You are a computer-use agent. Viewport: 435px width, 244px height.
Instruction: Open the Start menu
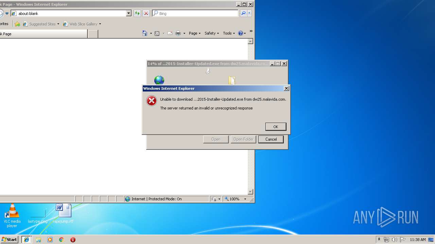tap(10, 239)
